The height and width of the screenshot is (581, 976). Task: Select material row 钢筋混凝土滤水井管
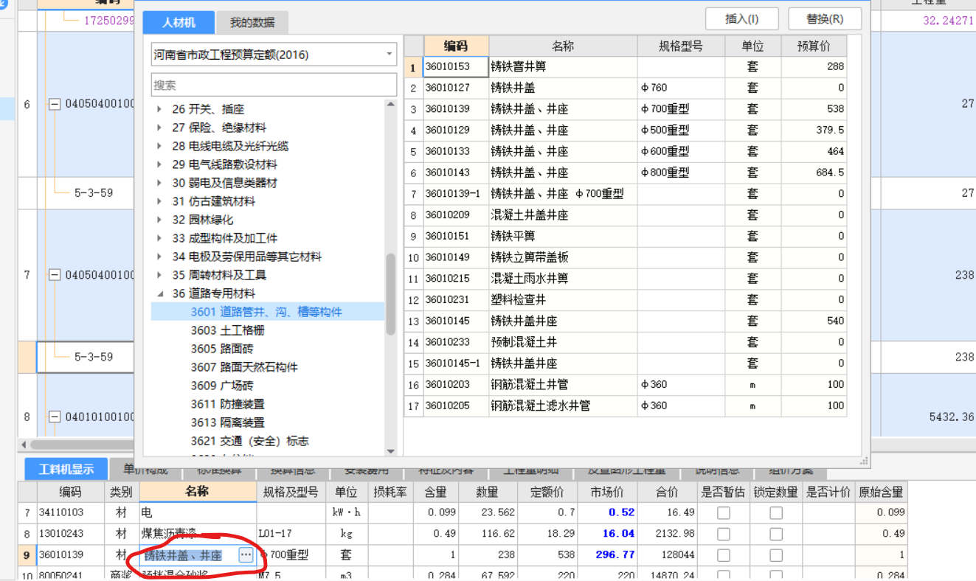click(625, 406)
